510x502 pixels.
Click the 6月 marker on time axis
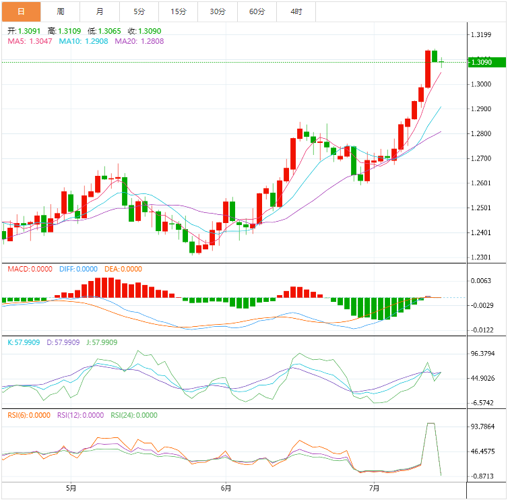pos(226,489)
